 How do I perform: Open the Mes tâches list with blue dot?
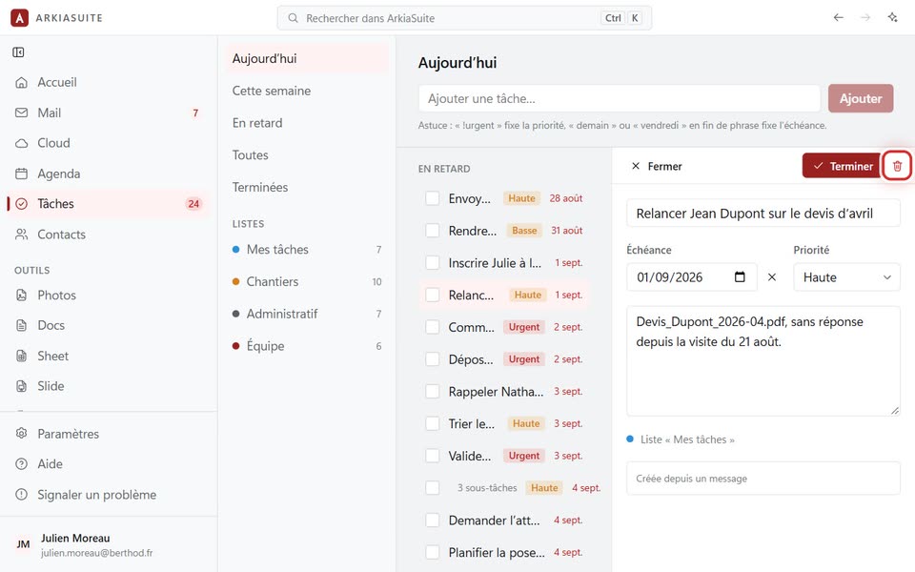[306, 250]
